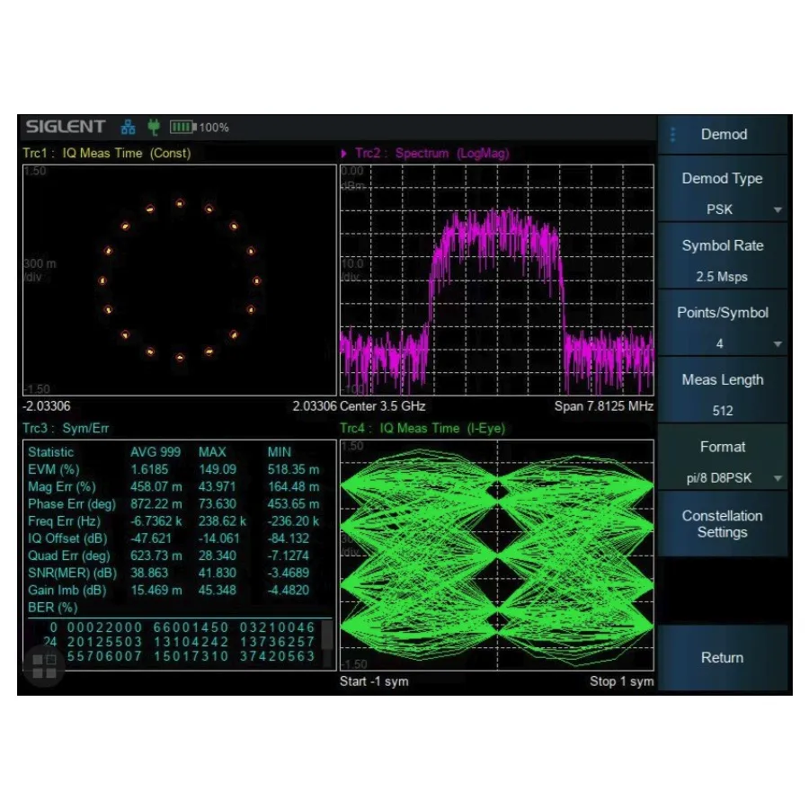Click the LAN network status icon

[129, 127]
